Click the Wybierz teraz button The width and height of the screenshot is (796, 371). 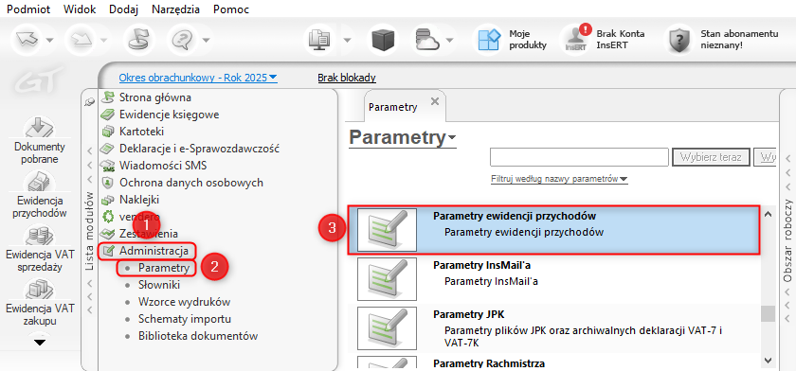(x=712, y=158)
